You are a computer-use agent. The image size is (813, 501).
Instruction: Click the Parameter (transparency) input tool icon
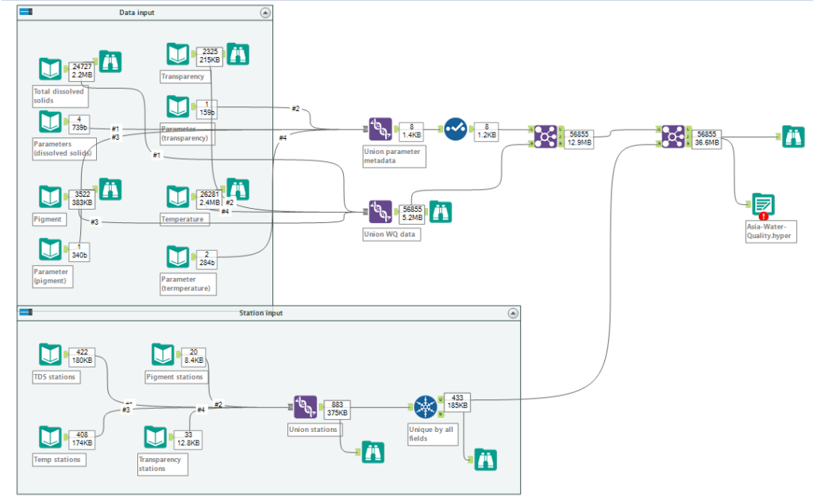click(178, 106)
